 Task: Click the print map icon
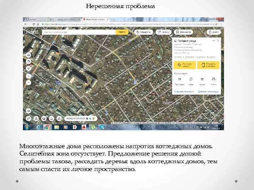pyautogui.click(x=44, y=119)
